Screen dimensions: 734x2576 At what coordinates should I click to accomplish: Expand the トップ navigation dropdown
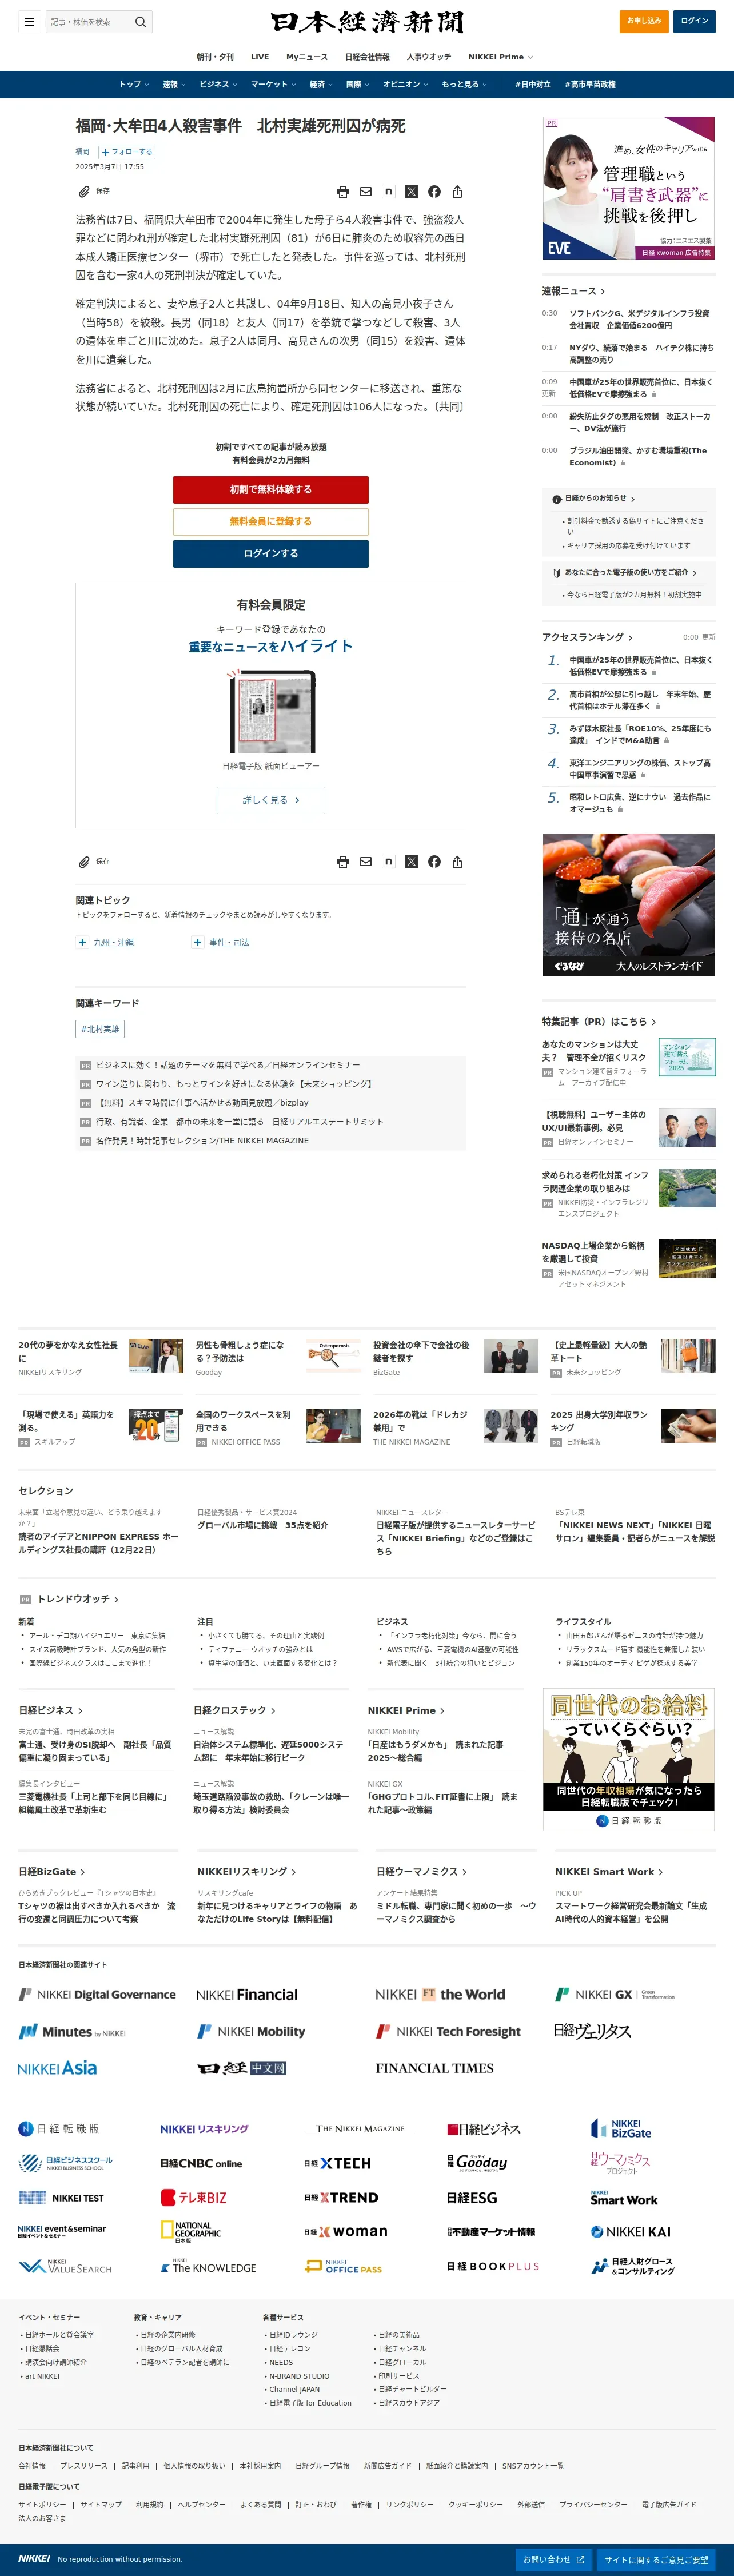tap(134, 84)
